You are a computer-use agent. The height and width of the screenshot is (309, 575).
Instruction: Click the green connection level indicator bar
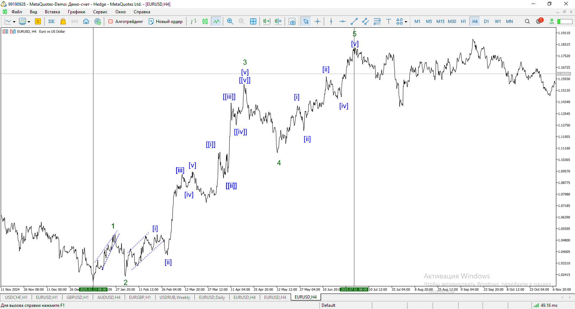(x=565, y=22)
